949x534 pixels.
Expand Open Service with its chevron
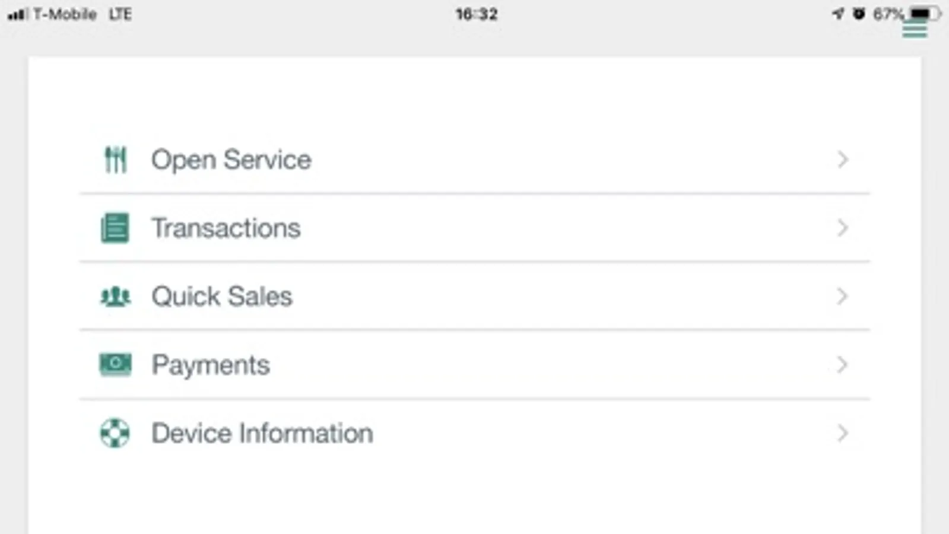[x=842, y=160]
